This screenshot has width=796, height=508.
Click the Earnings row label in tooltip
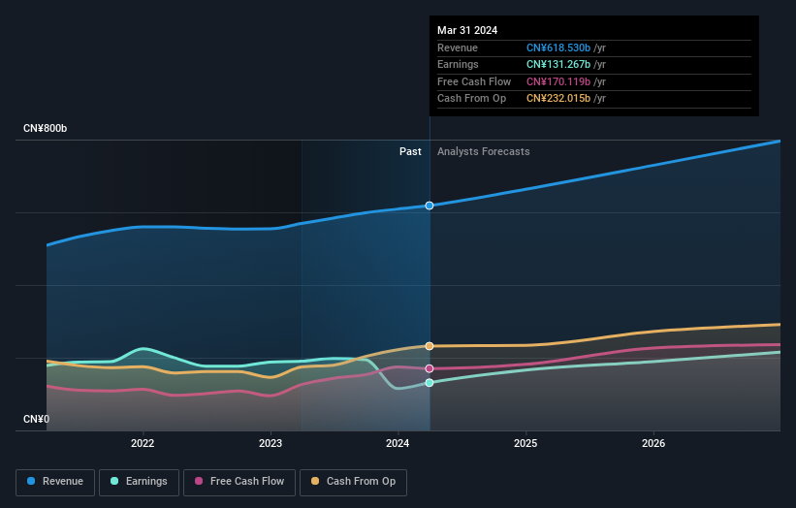coord(458,64)
